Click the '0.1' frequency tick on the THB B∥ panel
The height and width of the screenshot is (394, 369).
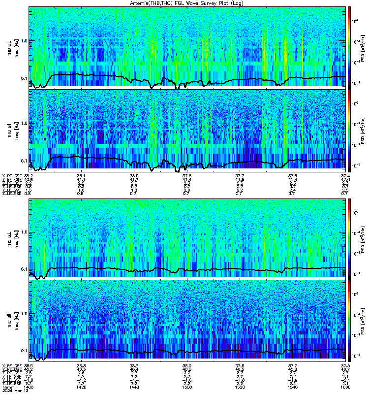tap(24, 161)
